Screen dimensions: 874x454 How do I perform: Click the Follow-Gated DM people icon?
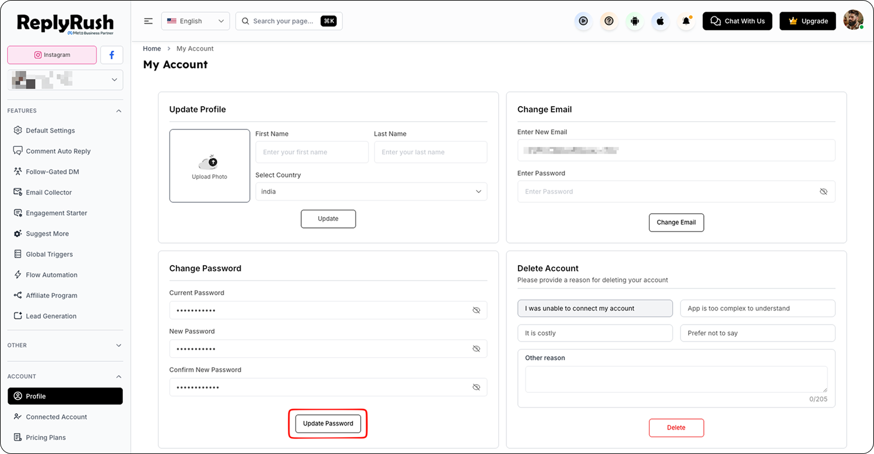[17, 171]
